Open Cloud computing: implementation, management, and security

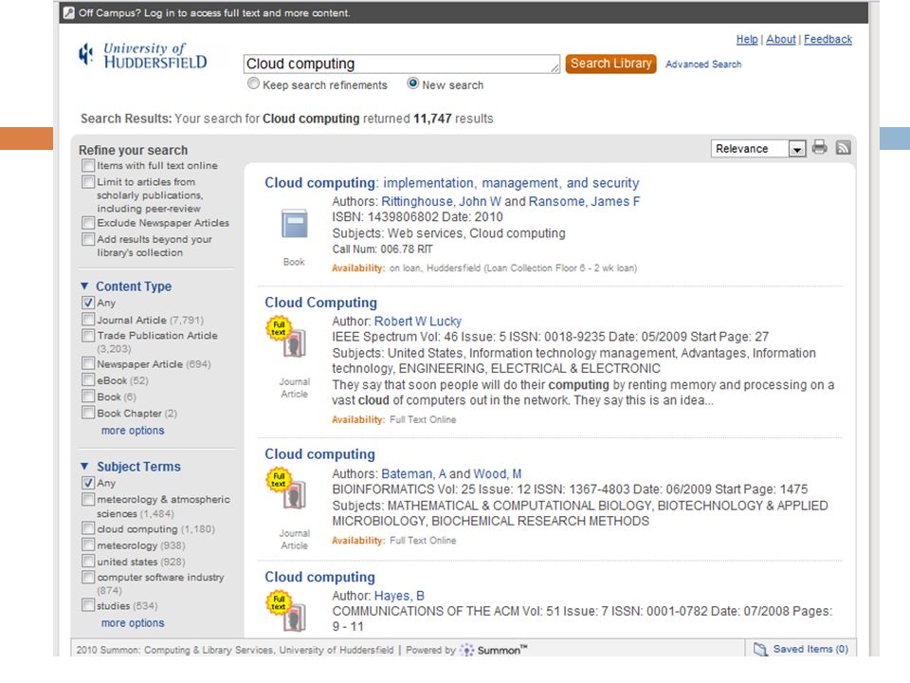pos(451,183)
